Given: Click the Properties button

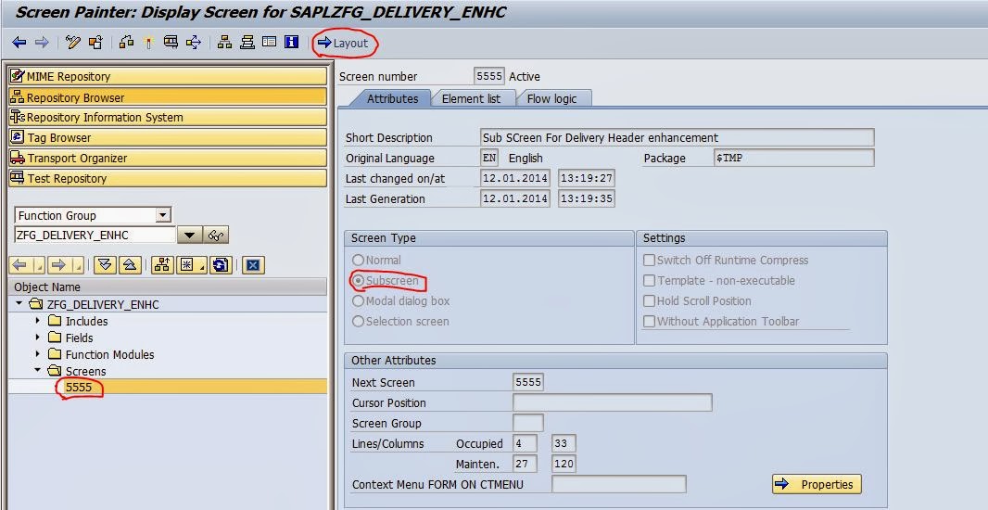Looking at the screenshot, I should 817,484.
